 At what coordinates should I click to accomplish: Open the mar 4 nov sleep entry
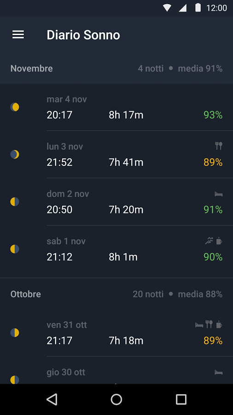116,107
